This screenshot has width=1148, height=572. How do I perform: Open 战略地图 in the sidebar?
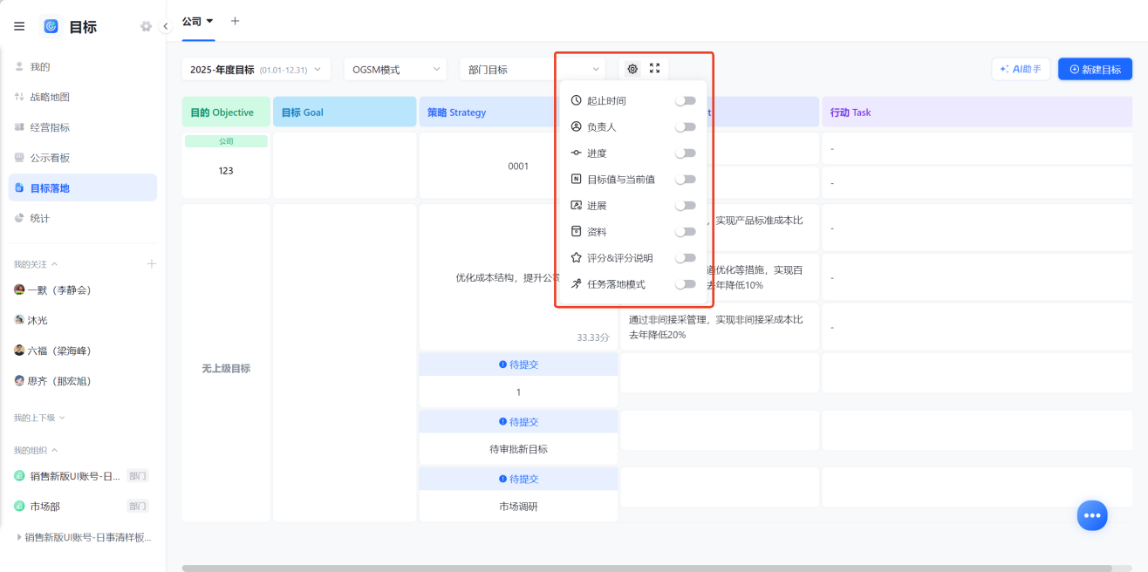(x=83, y=97)
